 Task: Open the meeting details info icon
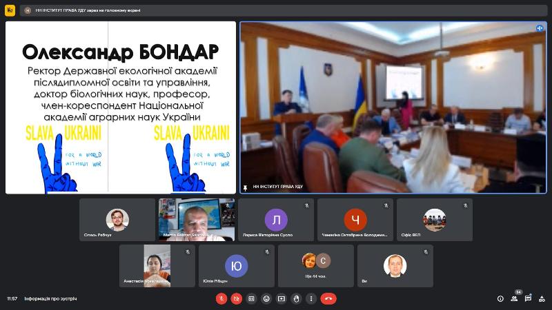coord(500,298)
